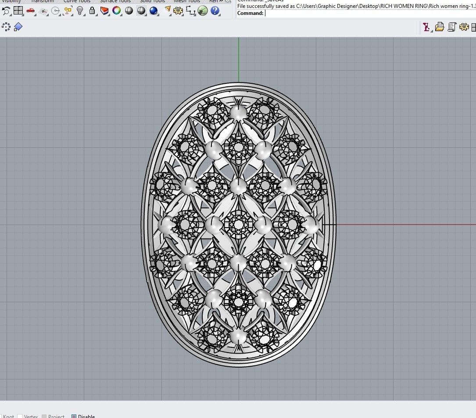Open Options gear icon in main toolbar
The width and height of the screenshot is (476, 418).
[178, 11]
